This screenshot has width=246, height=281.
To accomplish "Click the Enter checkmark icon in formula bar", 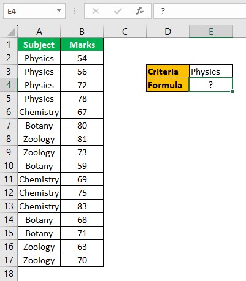I will (118, 11).
